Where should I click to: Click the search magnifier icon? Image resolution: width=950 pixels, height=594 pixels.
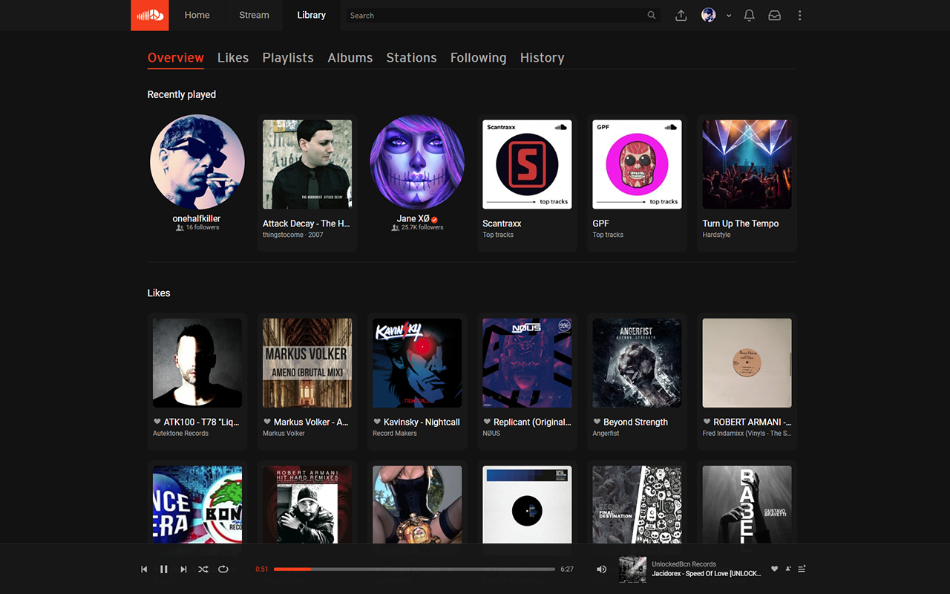[x=652, y=15]
